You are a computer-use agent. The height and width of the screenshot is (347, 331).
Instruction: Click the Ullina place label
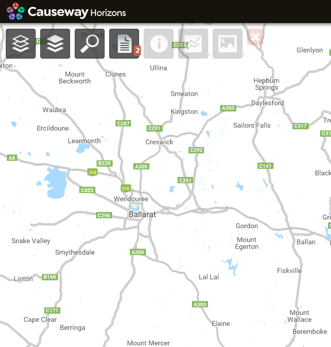pyautogui.click(x=158, y=68)
